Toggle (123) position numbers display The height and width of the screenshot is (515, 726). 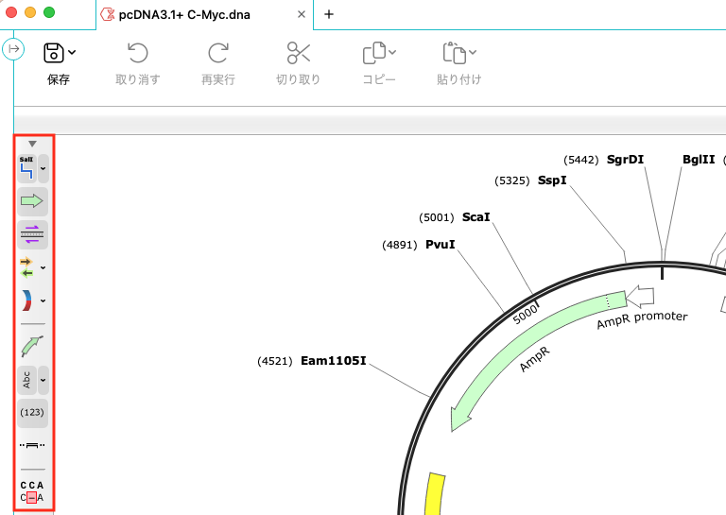coord(32,413)
